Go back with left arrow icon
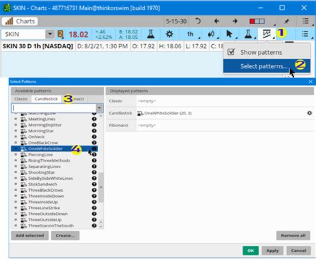316x260 pixels. tap(216, 21)
